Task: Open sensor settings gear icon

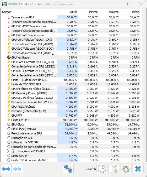Action: click(x=126, y=169)
